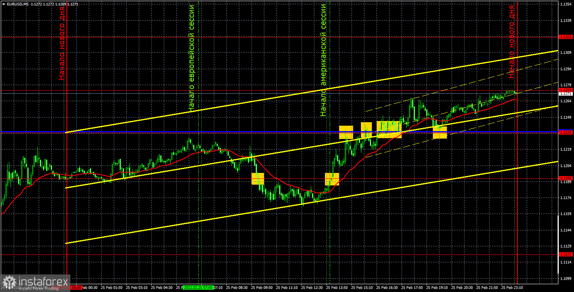
Task: Select the red 1.1323 price level label
Action: click(x=566, y=37)
